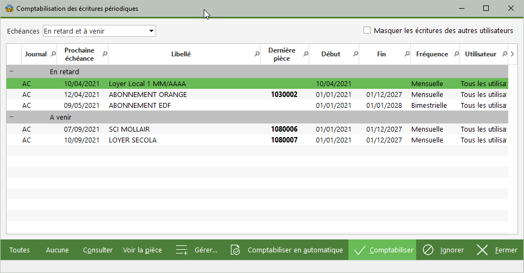This screenshot has height=273, width=524.
Task: Open the Gérer... option
Action: 197,250
